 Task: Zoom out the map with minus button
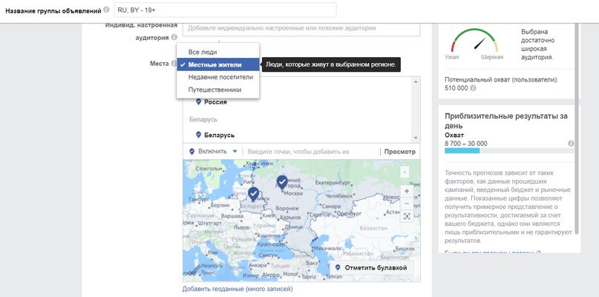tap(407, 203)
